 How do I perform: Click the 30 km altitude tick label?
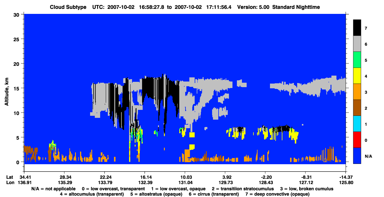[17, 14]
